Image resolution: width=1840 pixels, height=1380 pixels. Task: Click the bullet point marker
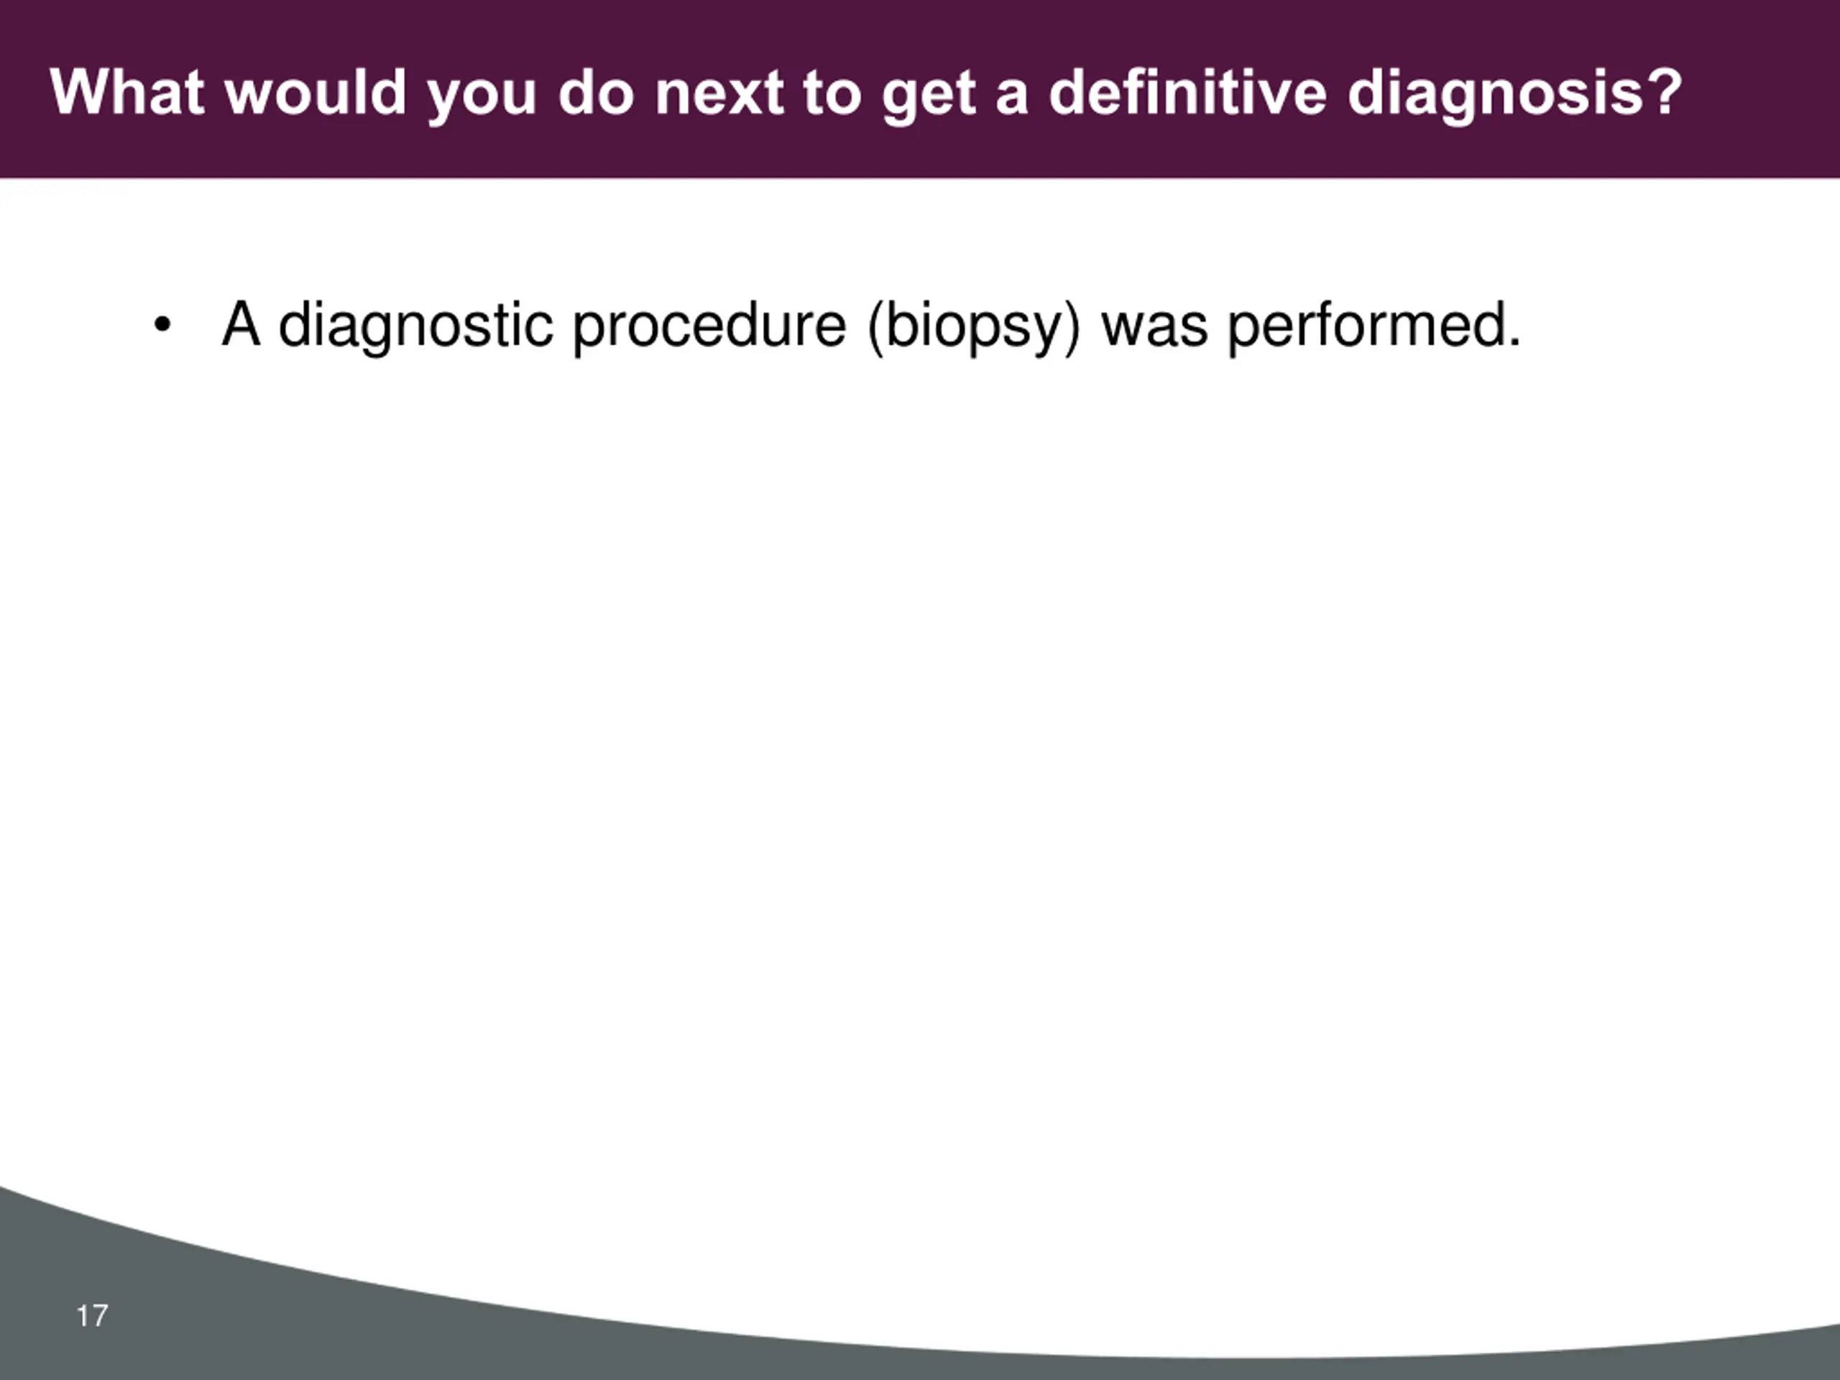[162, 327]
